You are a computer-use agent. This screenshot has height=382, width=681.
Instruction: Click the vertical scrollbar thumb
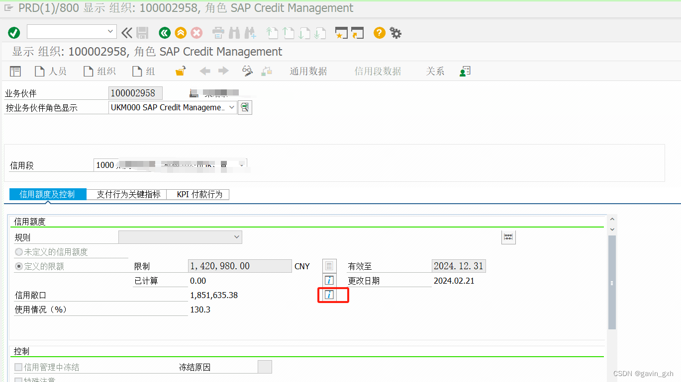point(612,282)
